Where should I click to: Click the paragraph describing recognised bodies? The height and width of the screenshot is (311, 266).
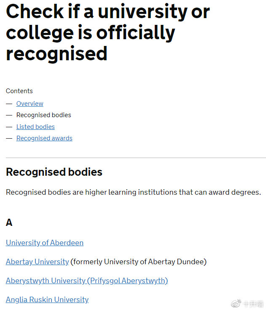[x=134, y=192]
